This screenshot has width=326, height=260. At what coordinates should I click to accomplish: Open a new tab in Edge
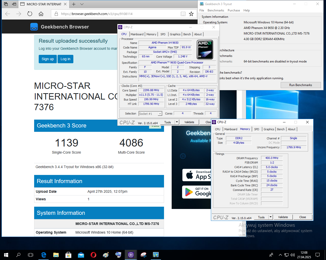click(x=74, y=4)
